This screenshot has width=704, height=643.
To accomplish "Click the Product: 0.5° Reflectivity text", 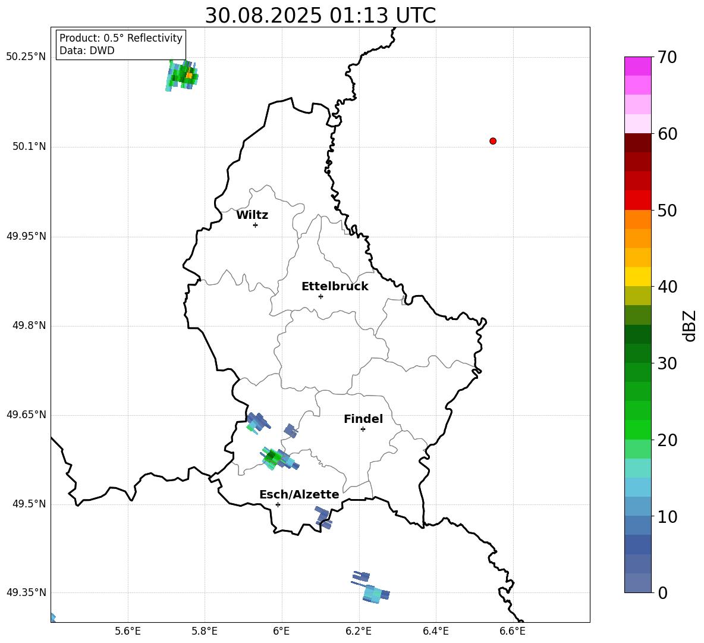I will [121, 37].
